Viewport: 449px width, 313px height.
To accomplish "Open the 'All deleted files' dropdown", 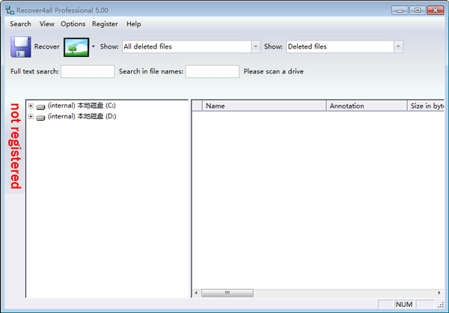I will pos(256,46).
